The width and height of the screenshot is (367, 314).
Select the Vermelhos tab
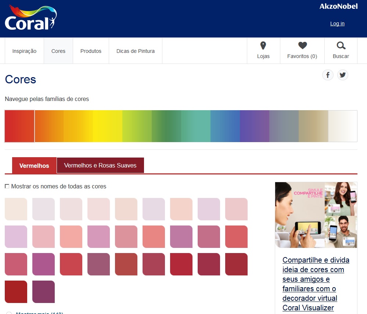[34, 166]
